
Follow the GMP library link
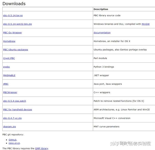click(42, 148)
